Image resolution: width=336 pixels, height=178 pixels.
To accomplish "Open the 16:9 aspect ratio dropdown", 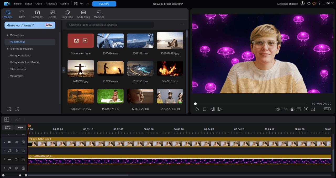I will pos(327,109).
